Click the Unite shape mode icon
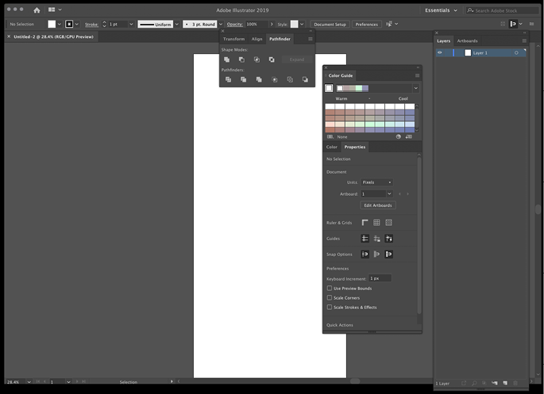 (227, 59)
